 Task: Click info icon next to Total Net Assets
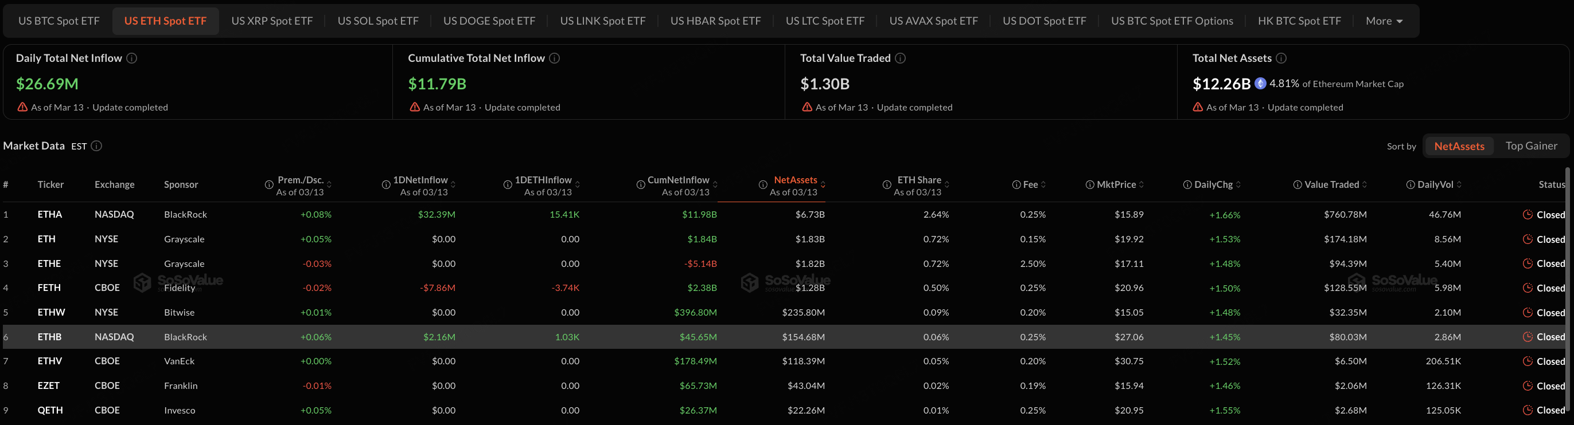pos(1281,58)
